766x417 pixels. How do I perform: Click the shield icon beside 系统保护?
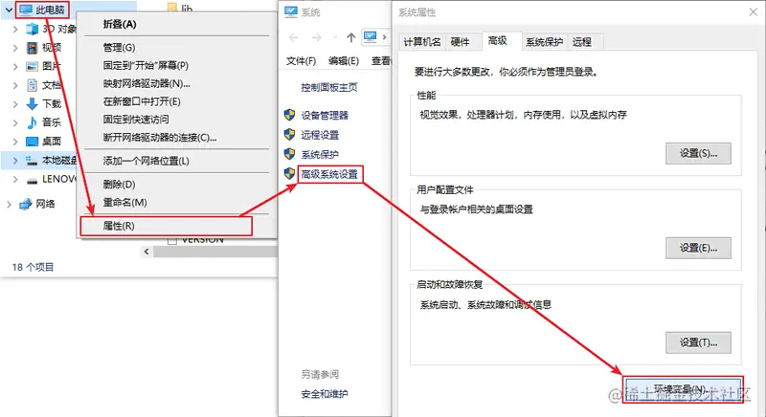(290, 154)
